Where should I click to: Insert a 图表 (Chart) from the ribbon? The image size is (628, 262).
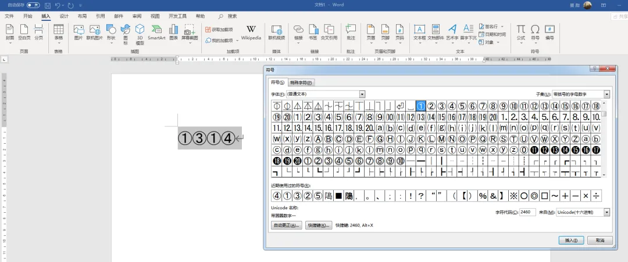173,30
